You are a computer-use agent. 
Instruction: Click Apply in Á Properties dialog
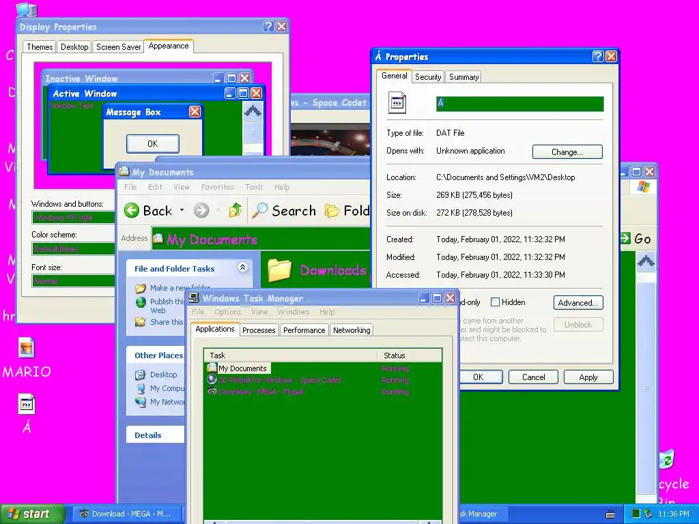(x=588, y=377)
